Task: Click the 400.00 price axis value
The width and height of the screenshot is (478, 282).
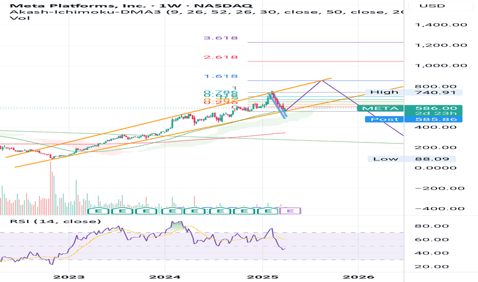Action: [436, 127]
